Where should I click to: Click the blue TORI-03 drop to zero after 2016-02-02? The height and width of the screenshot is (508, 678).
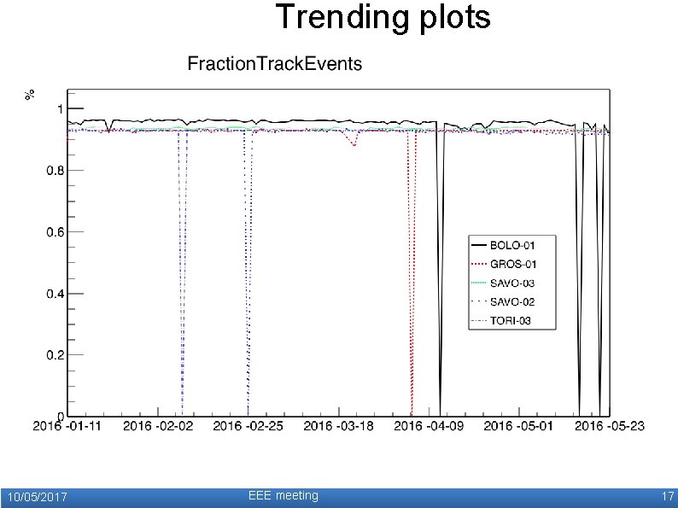coord(183,273)
